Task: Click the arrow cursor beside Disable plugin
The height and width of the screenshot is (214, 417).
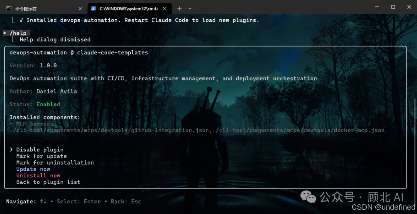Action: coord(11,149)
